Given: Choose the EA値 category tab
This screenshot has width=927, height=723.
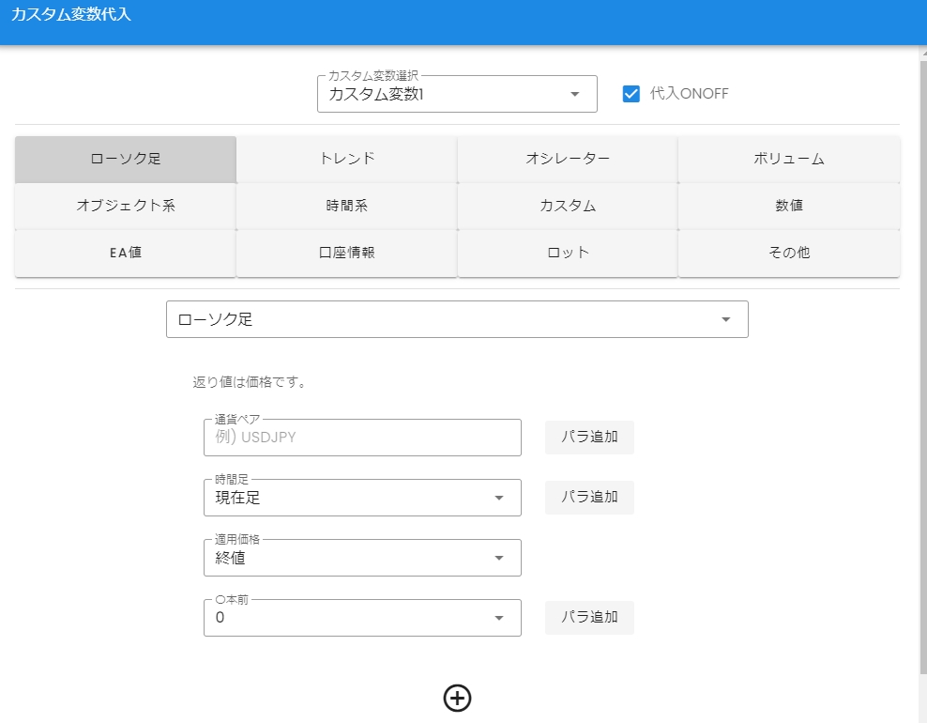Looking at the screenshot, I should click(126, 254).
